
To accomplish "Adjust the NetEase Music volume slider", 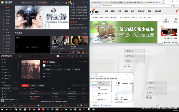I will [x=71, y=105].
